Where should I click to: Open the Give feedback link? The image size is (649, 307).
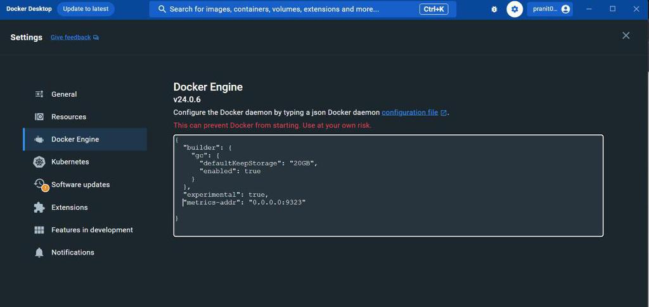(x=70, y=37)
